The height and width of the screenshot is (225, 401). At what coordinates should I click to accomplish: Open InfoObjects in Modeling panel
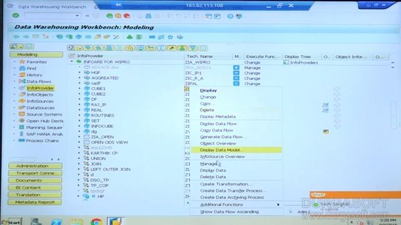(39, 94)
